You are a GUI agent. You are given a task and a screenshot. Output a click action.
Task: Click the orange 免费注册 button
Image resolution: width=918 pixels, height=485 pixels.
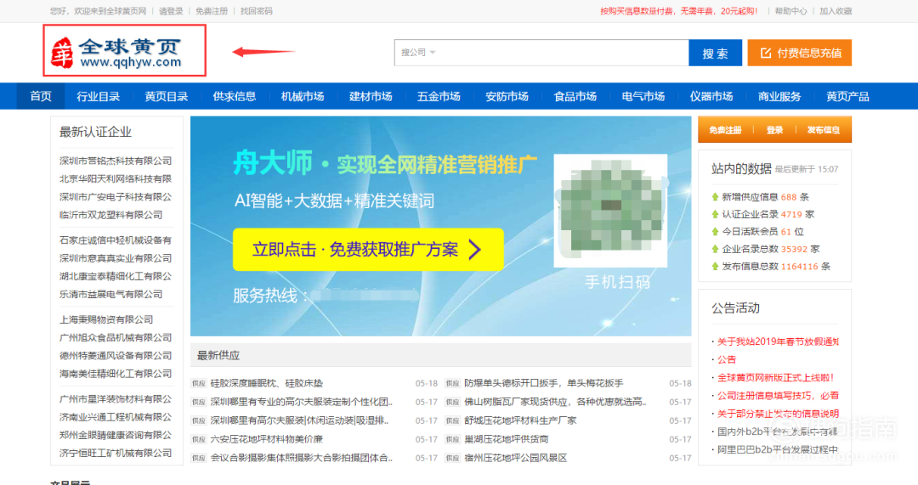[x=725, y=130]
